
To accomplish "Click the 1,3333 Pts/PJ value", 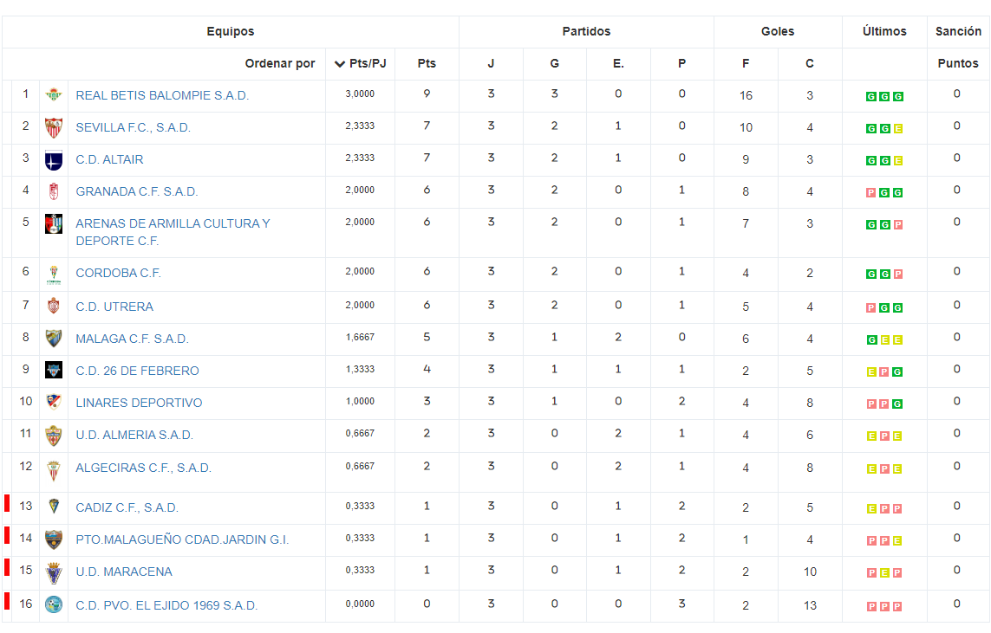I will click(361, 369).
